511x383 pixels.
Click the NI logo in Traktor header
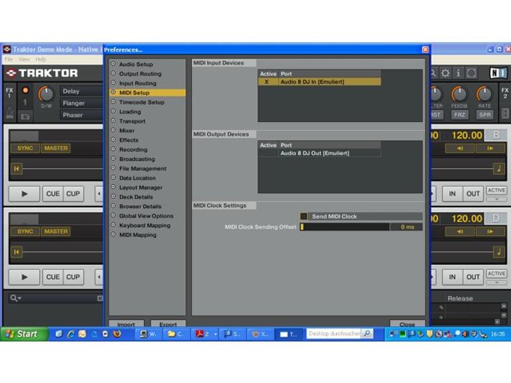coord(498,73)
